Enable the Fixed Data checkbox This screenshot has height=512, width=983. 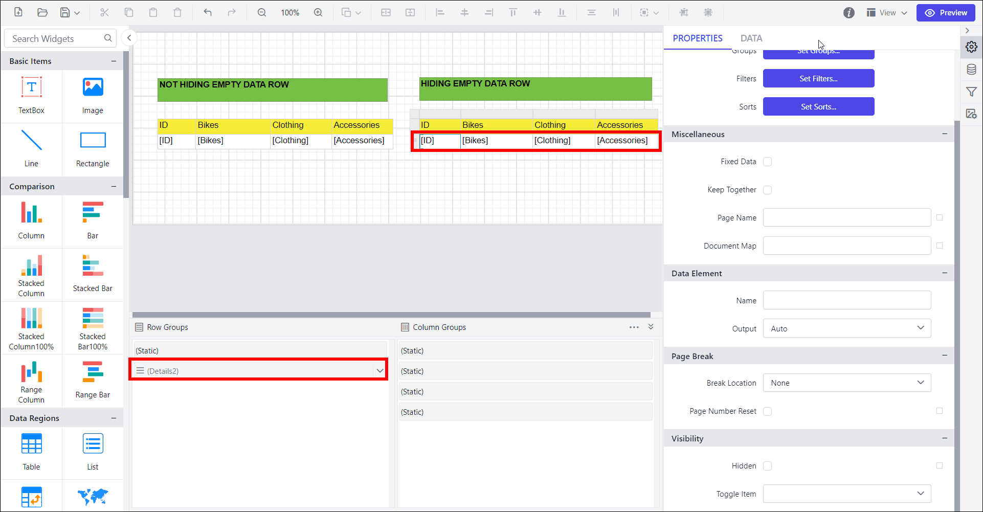click(767, 162)
